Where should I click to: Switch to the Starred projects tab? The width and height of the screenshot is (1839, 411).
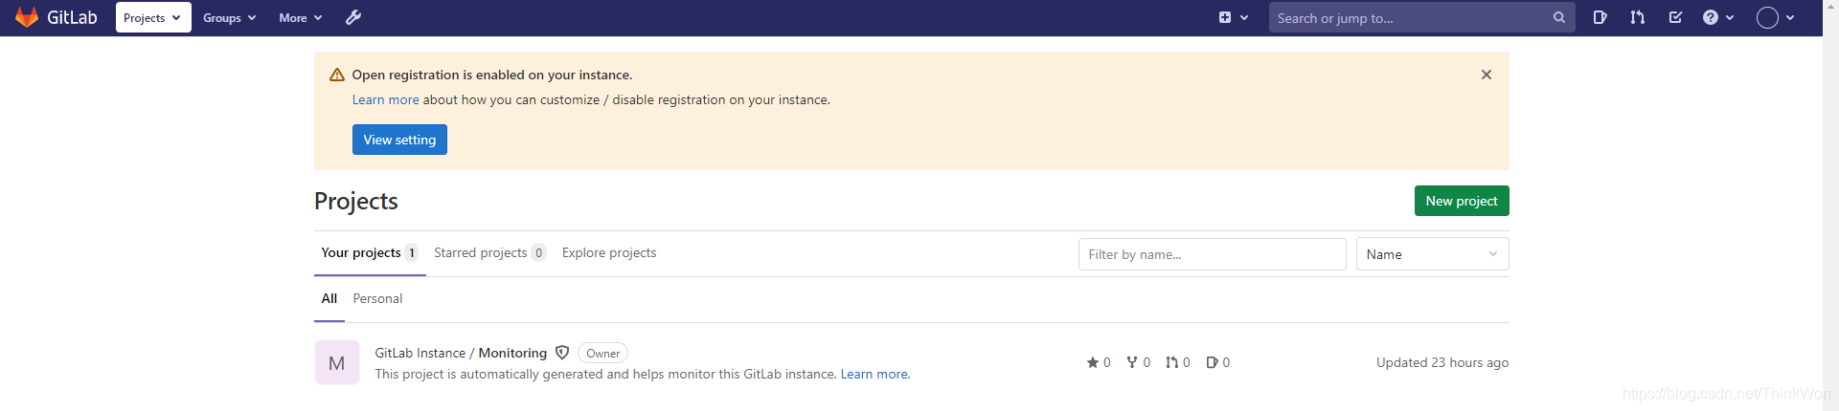(x=489, y=252)
